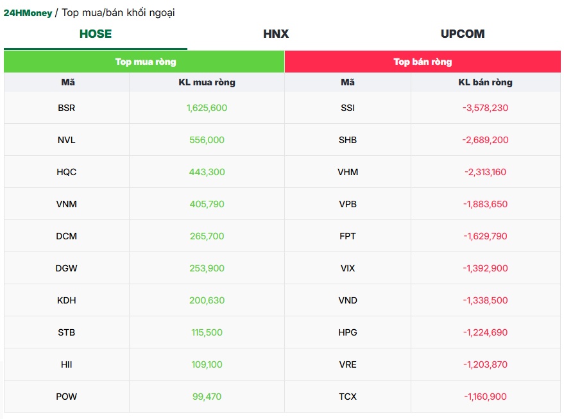Select TCX net sell value -1,160,900
Screen dimensions: 564x419
pos(485,397)
